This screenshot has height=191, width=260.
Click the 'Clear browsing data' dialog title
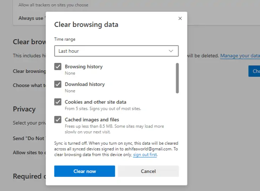tap(86, 25)
